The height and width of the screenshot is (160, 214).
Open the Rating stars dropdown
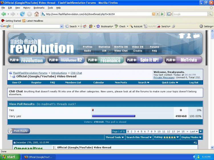coord(166,137)
